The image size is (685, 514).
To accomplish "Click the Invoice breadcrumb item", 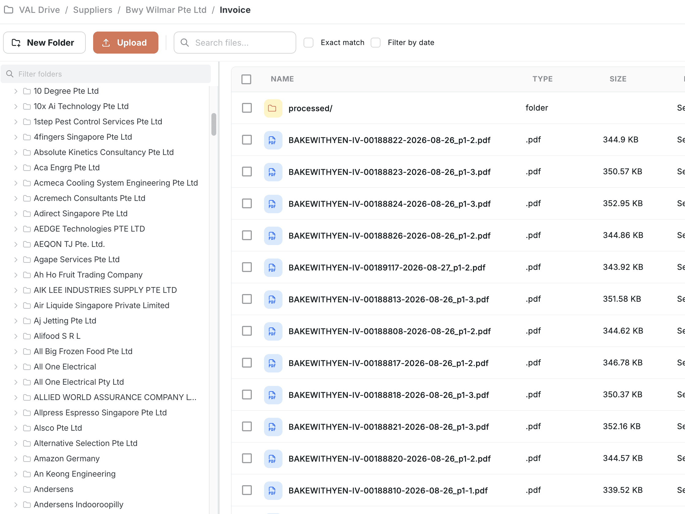I will (235, 10).
